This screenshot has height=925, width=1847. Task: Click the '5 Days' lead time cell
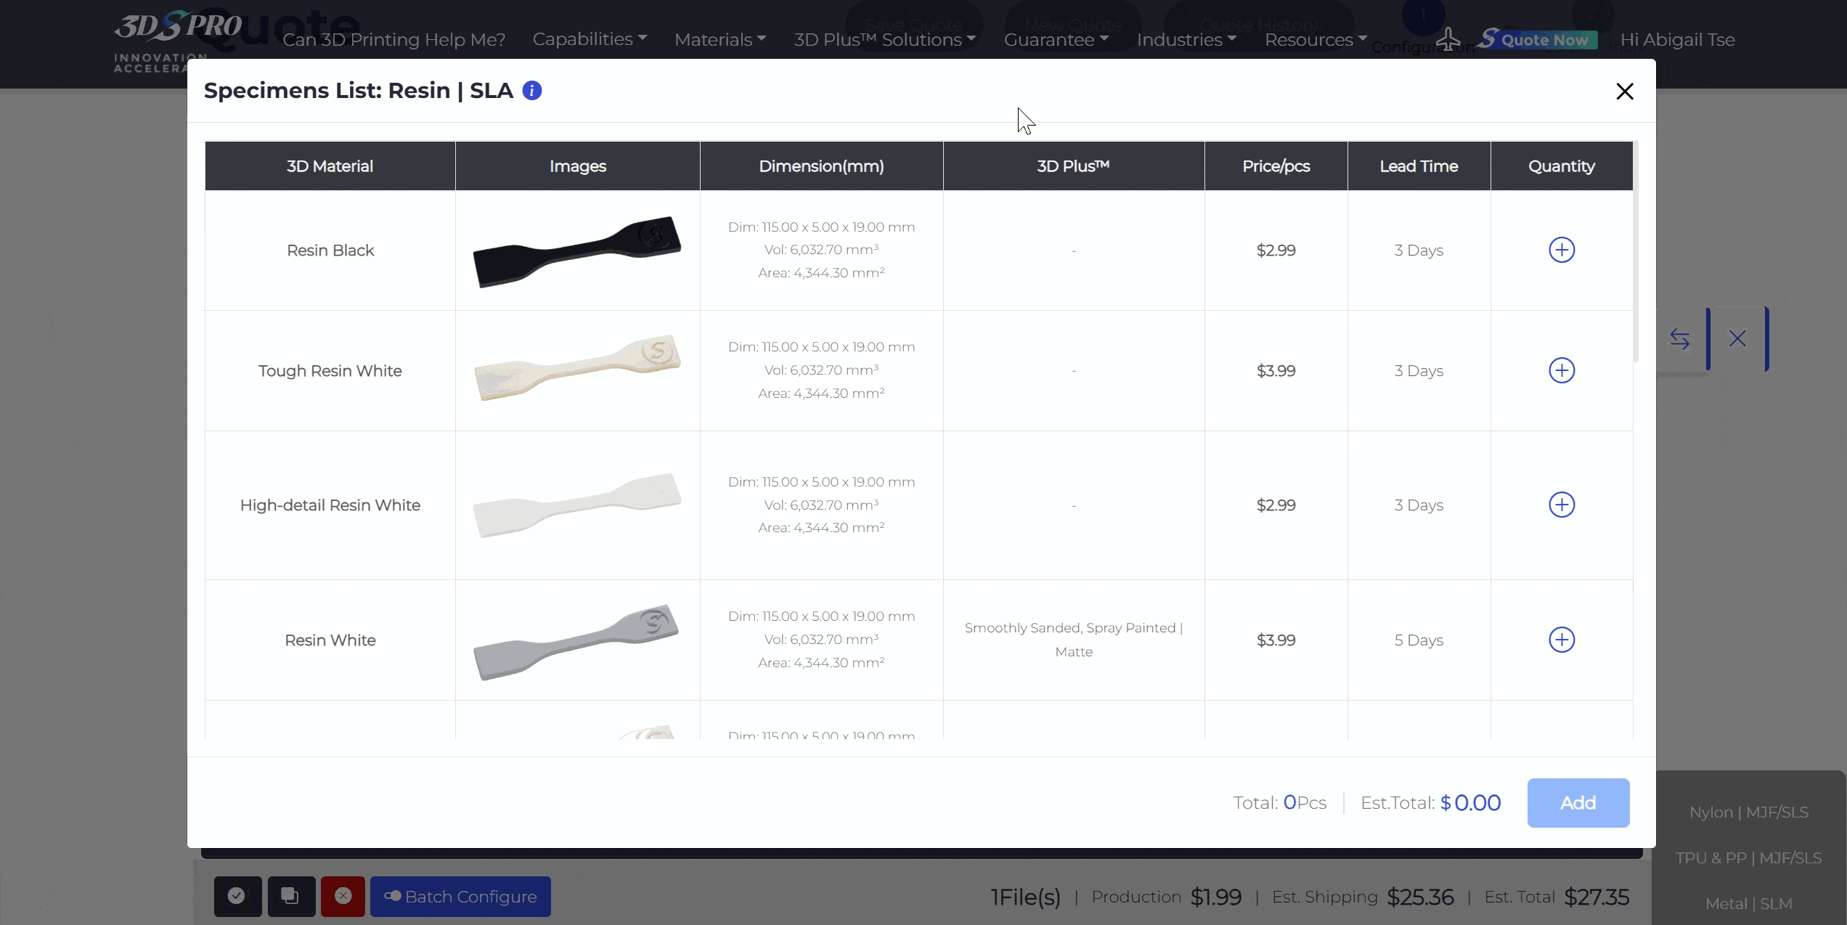1419,640
